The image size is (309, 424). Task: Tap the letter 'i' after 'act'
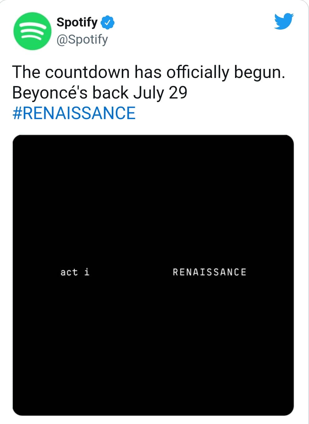point(87,272)
